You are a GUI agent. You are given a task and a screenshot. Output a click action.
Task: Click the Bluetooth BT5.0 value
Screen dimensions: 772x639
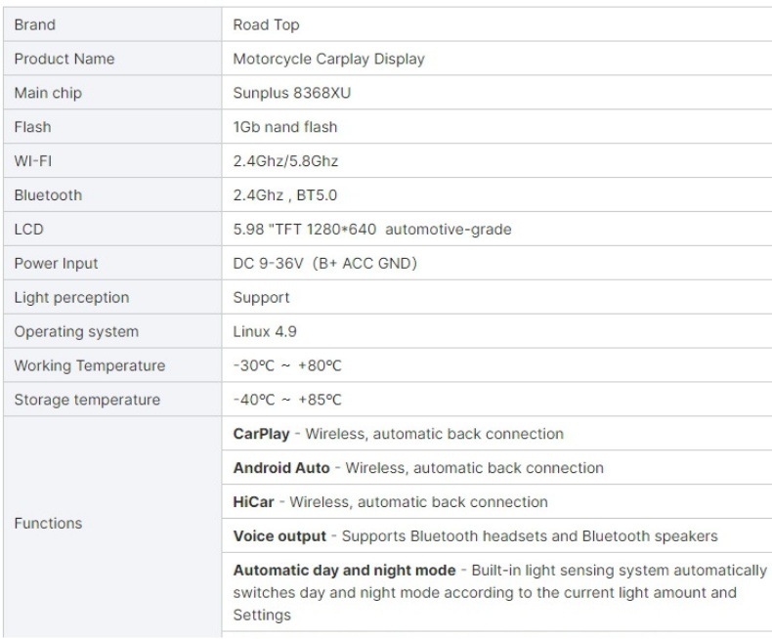[285, 195]
